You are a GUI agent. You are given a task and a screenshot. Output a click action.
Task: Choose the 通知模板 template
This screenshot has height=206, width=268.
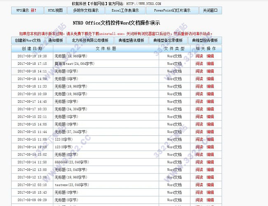[x=56, y=40]
